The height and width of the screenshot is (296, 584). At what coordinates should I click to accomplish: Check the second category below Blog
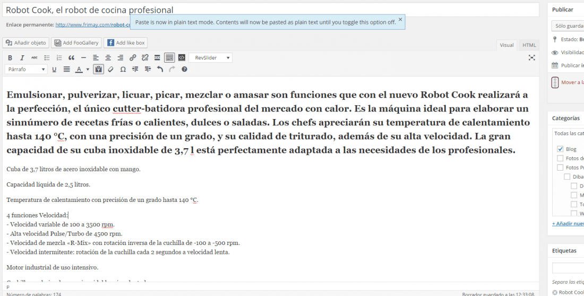pyautogui.click(x=560, y=158)
